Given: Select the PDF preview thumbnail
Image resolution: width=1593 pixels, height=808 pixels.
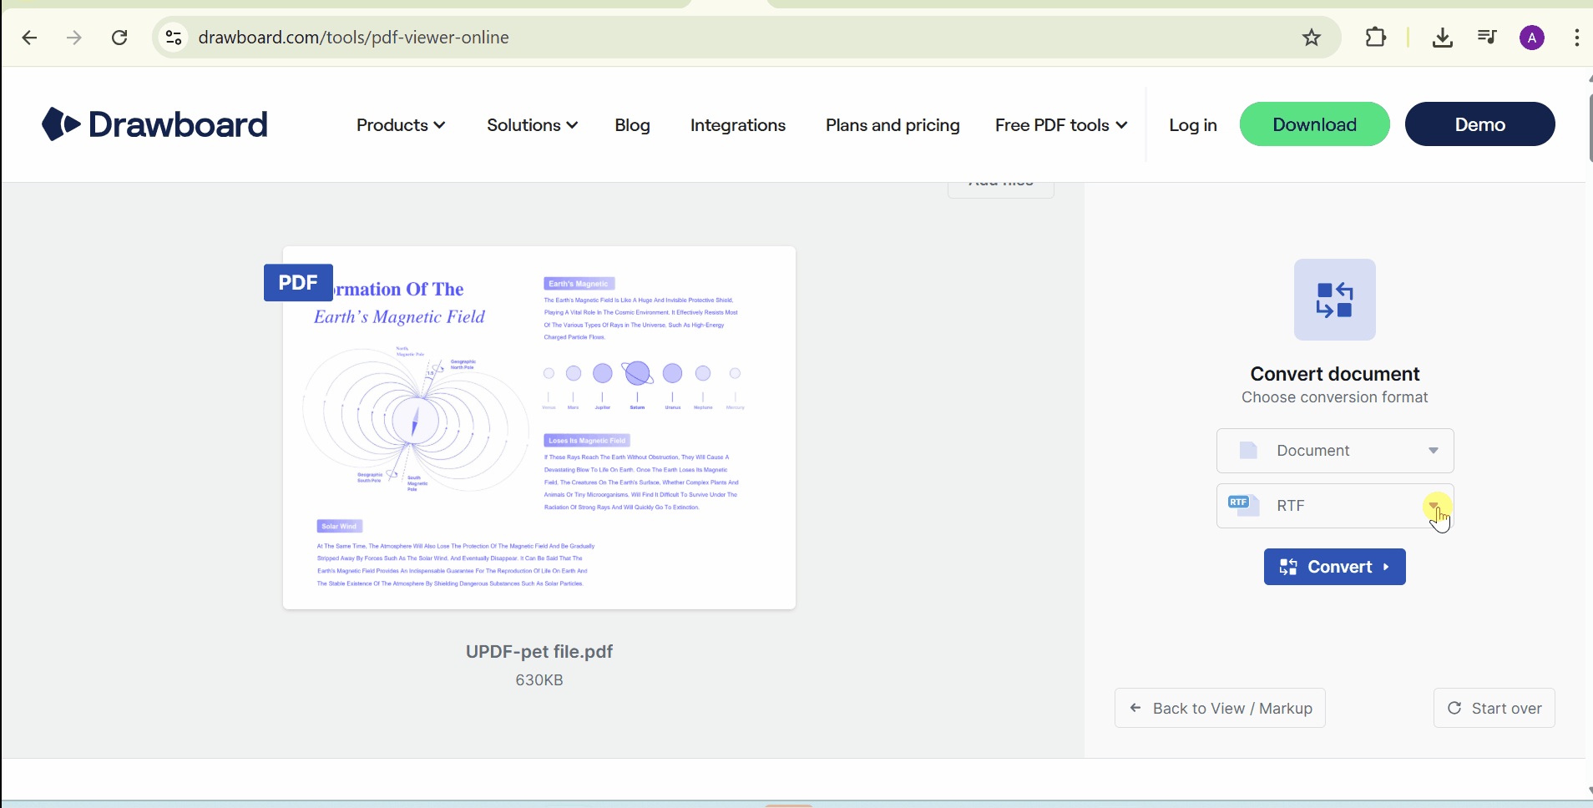Looking at the screenshot, I should click(539, 427).
